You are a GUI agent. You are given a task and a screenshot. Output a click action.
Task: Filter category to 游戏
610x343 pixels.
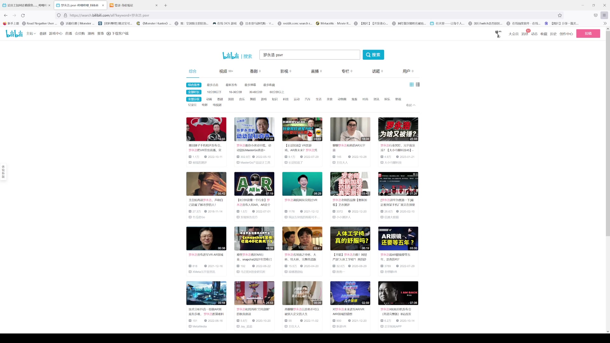pyautogui.click(x=264, y=99)
